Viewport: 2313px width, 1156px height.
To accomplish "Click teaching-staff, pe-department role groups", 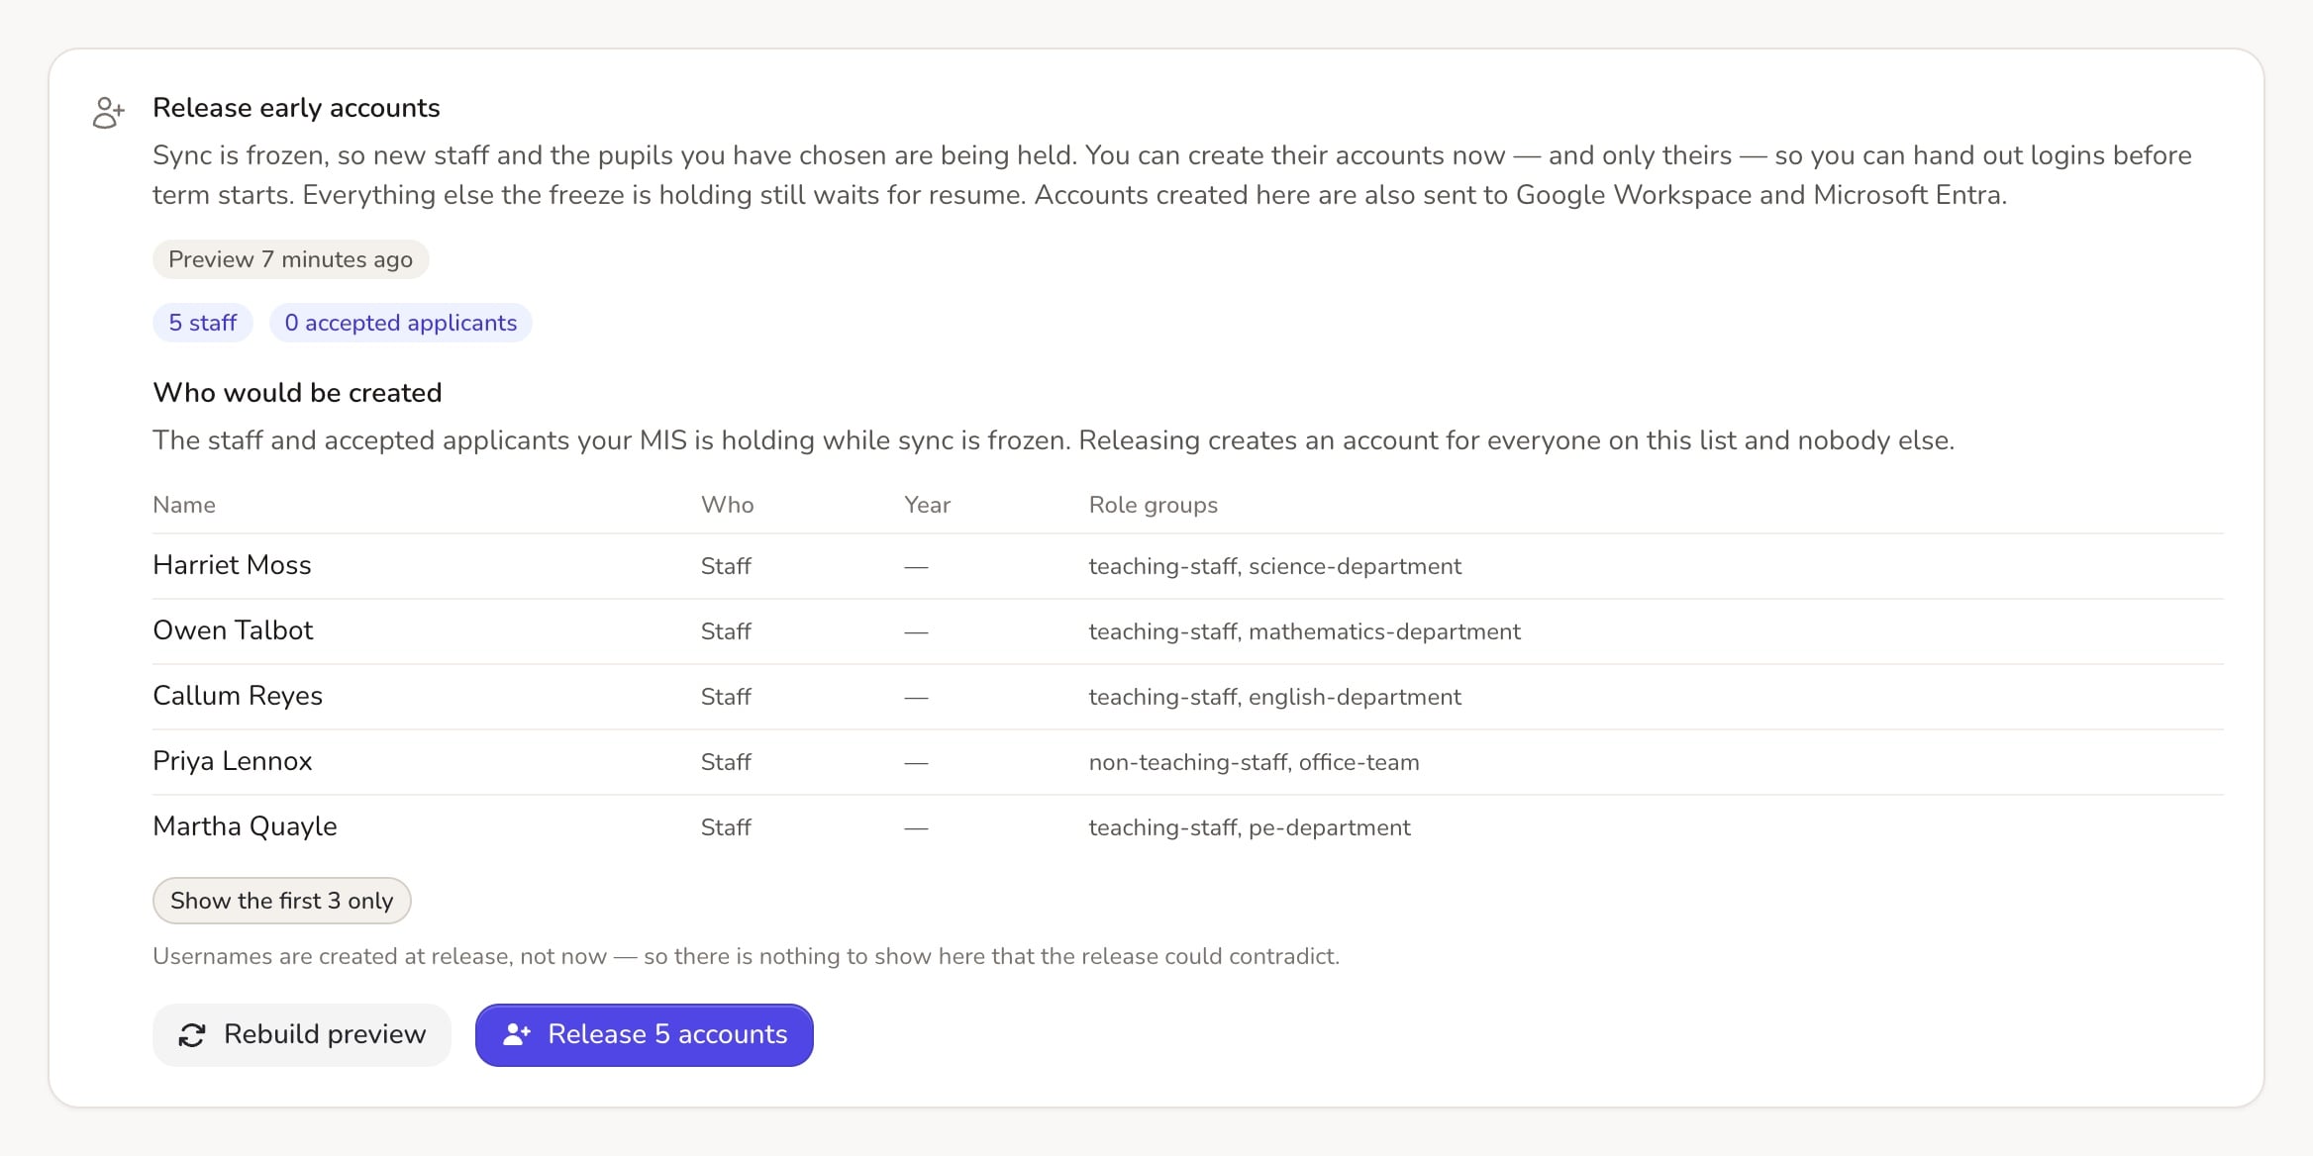I will click(1250, 827).
